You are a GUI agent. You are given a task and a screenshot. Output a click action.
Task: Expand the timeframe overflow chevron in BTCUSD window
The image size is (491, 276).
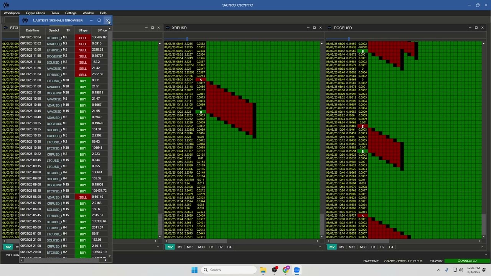(x=158, y=247)
